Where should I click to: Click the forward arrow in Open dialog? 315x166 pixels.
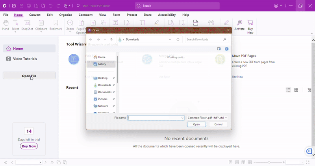click(x=98, y=40)
